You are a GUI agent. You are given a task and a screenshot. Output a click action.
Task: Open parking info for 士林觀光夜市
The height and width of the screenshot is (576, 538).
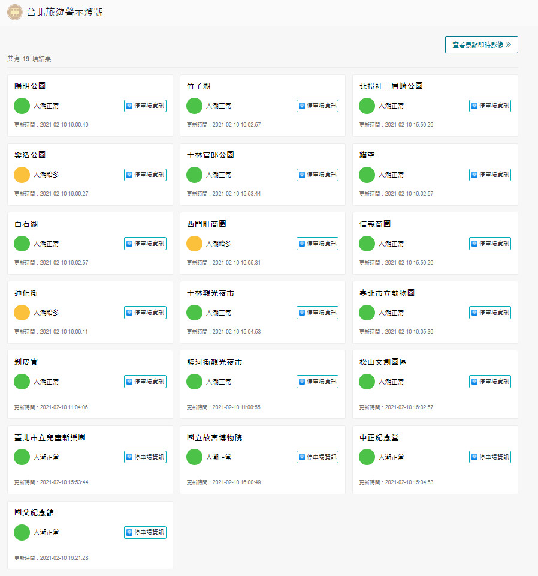[x=318, y=313]
